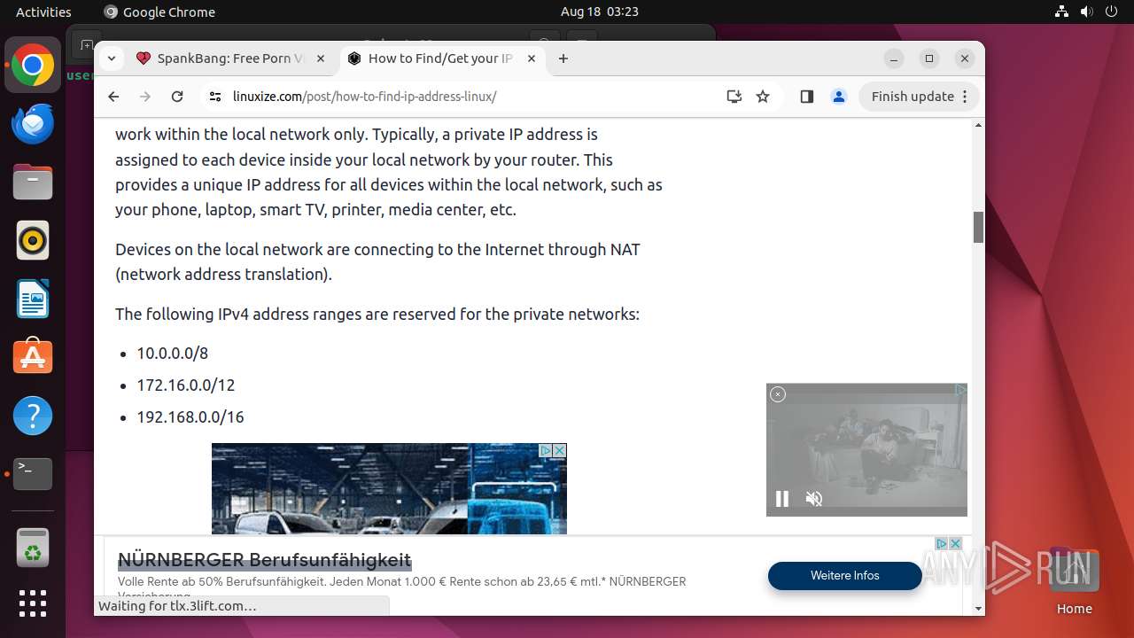
Task: Switch to the SpankBang tab
Action: [x=231, y=58]
